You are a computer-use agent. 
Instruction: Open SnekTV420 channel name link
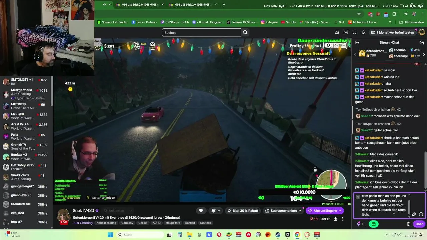pyautogui.click(x=84, y=211)
